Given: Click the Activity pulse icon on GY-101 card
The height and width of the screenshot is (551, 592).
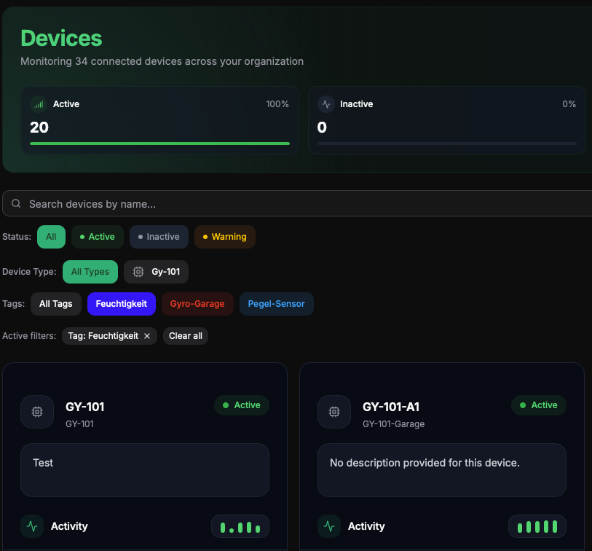Looking at the screenshot, I should [x=32, y=526].
